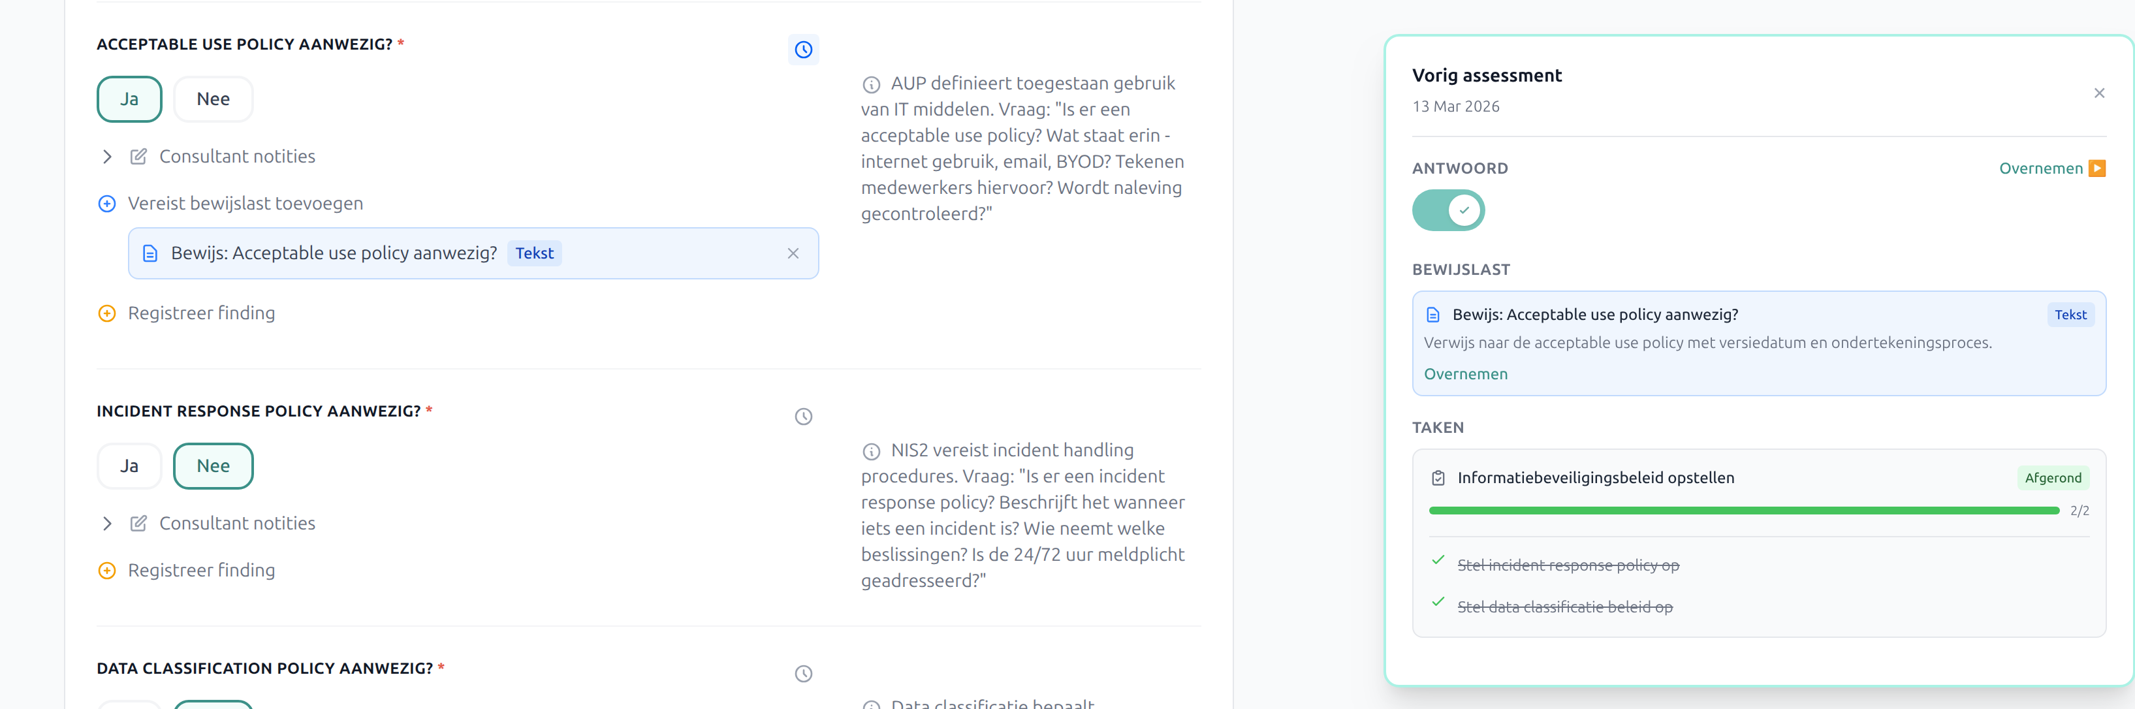Click the plus icon to add vereist bewijslast
This screenshot has width=2135, height=709.
coord(106,203)
